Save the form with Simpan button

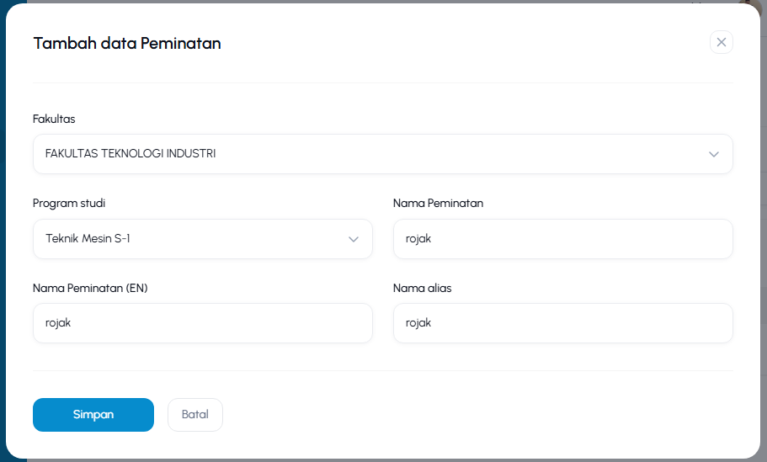pyautogui.click(x=93, y=415)
